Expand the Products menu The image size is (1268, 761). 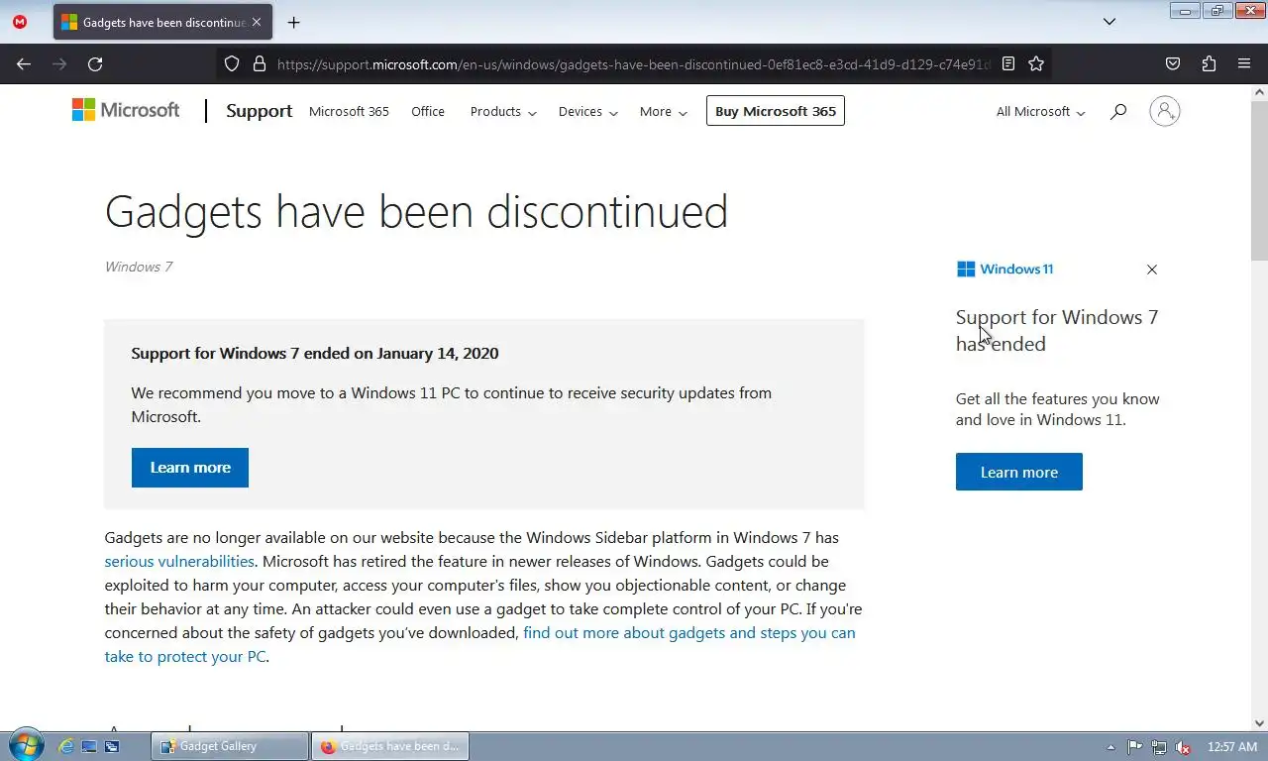pos(503,111)
